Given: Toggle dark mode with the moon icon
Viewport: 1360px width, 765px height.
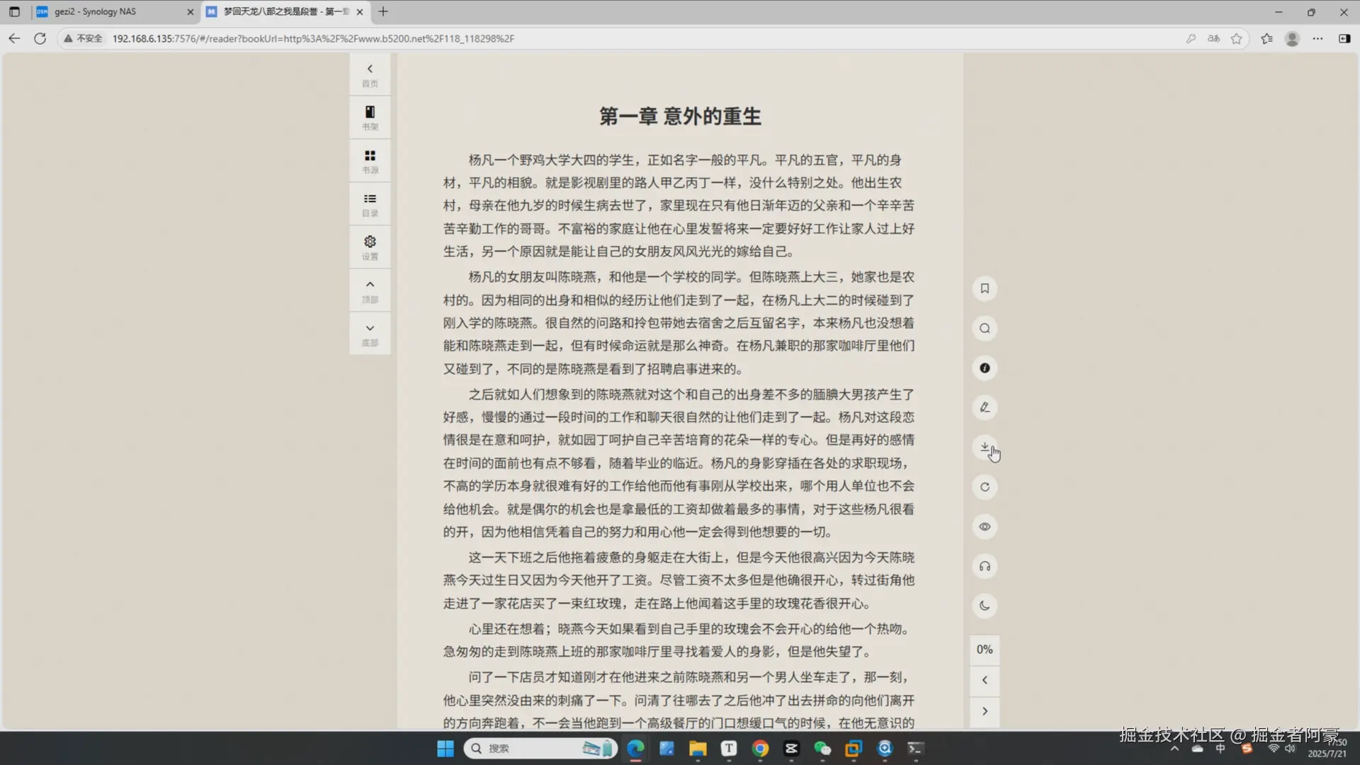Looking at the screenshot, I should [984, 606].
